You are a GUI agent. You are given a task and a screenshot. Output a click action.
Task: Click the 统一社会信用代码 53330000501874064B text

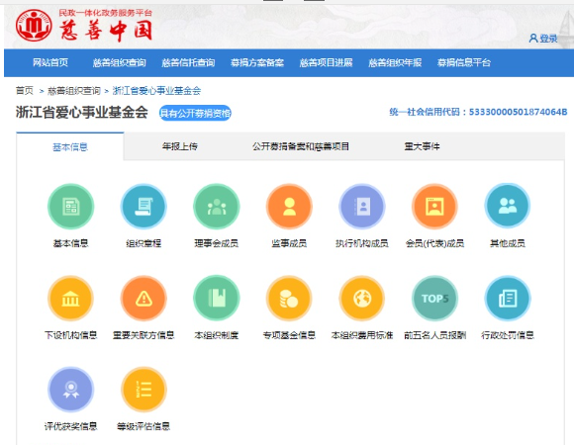click(478, 112)
